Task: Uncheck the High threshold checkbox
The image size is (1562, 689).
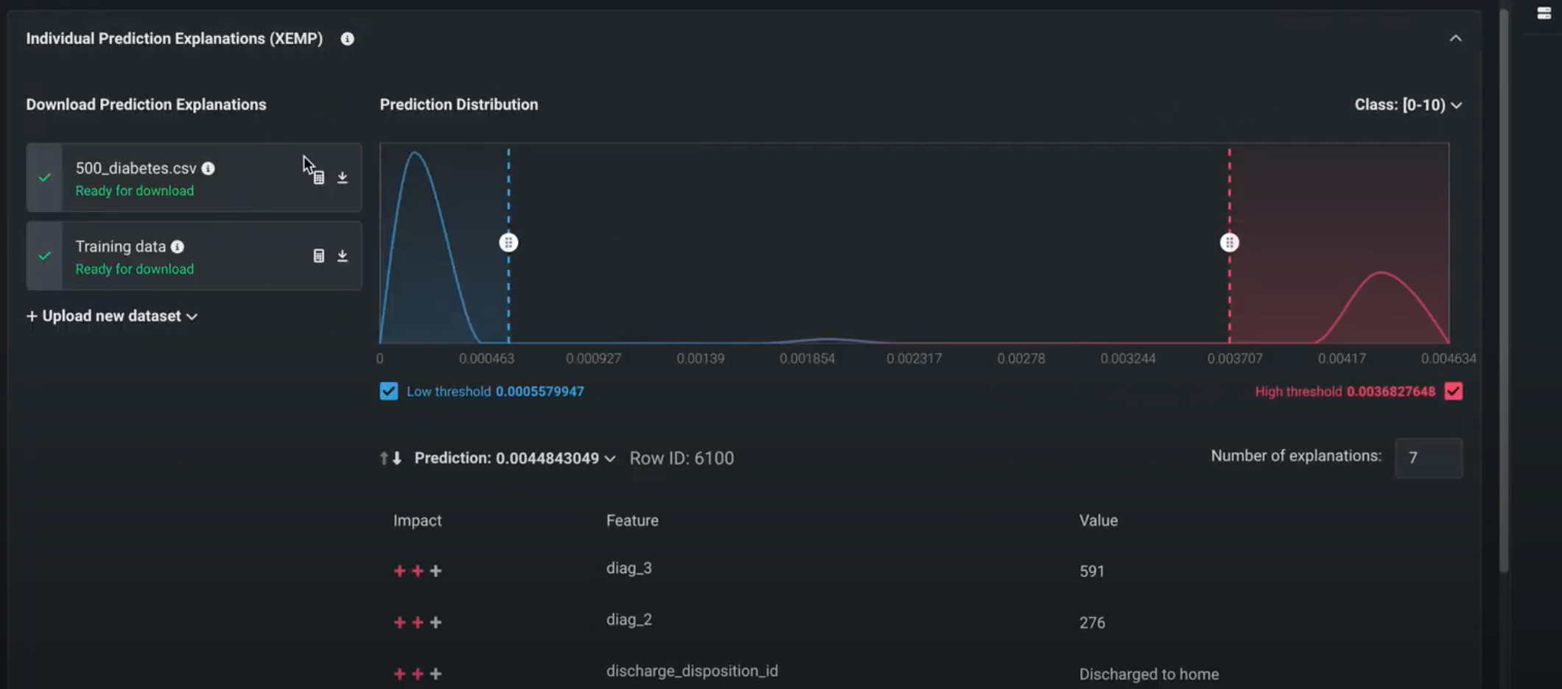Action: coord(1453,392)
